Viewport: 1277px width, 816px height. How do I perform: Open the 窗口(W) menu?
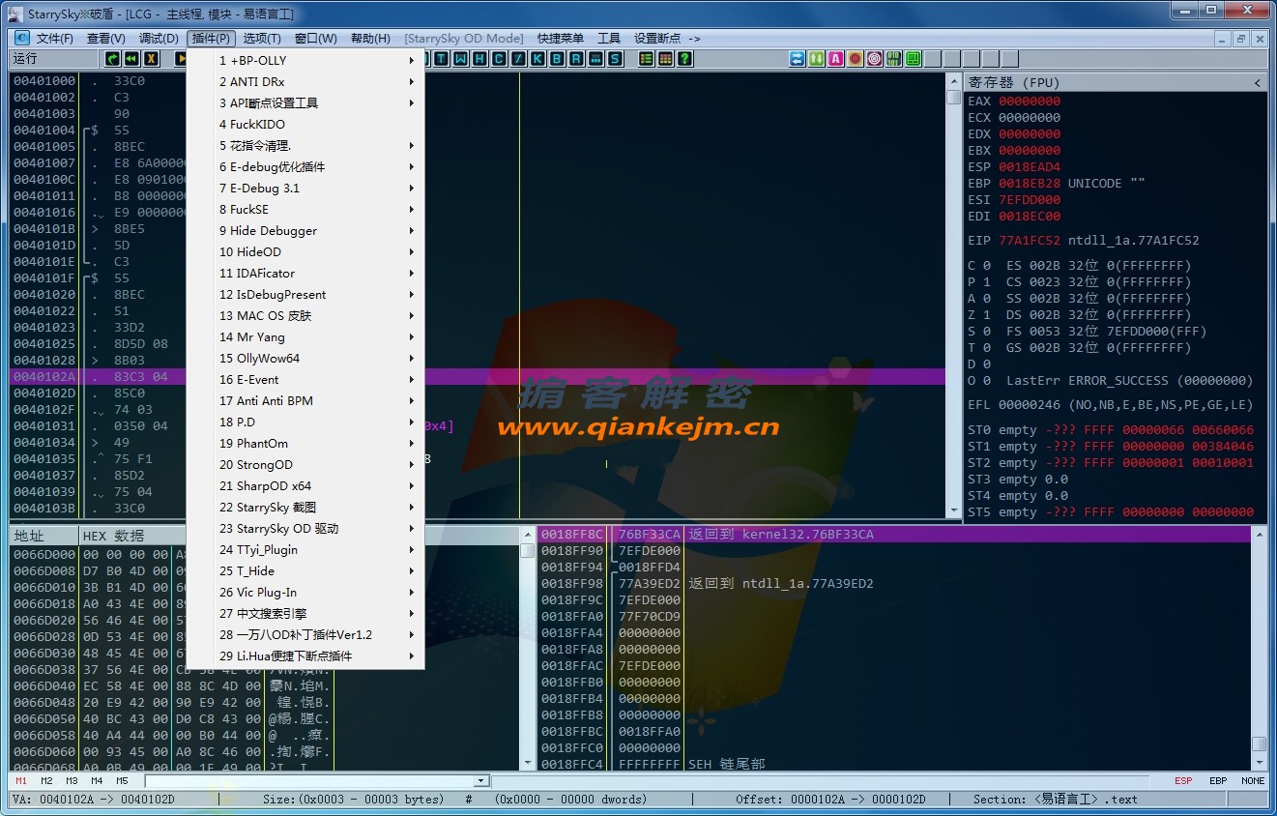tap(316, 39)
